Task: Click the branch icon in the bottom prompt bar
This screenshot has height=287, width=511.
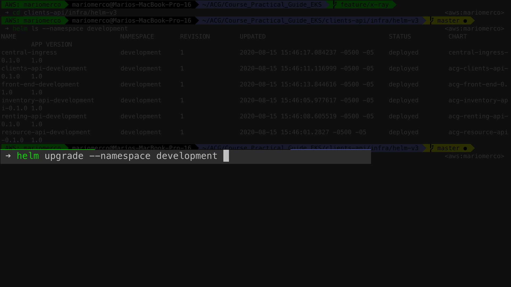Action: pyautogui.click(x=432, y=148)
